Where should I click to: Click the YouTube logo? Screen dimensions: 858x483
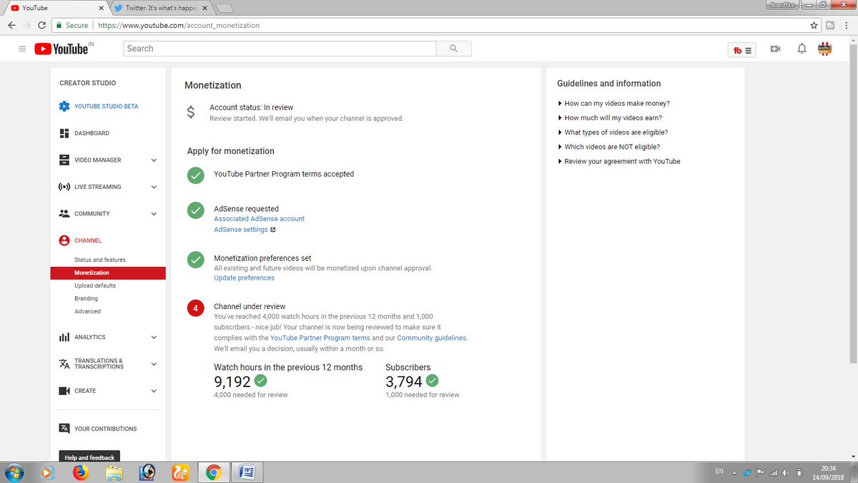click(x=63, y=49)
